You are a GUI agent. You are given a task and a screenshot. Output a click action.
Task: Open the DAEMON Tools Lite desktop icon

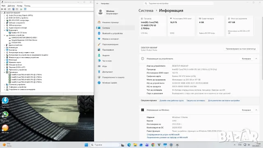pos(5,102)
